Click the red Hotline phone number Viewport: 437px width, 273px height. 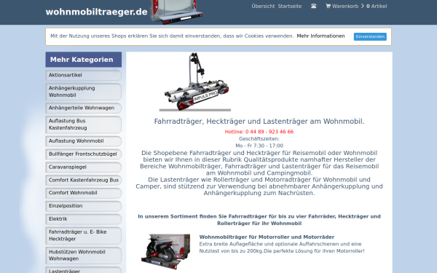pyautogui.click(x=259, y=132)
